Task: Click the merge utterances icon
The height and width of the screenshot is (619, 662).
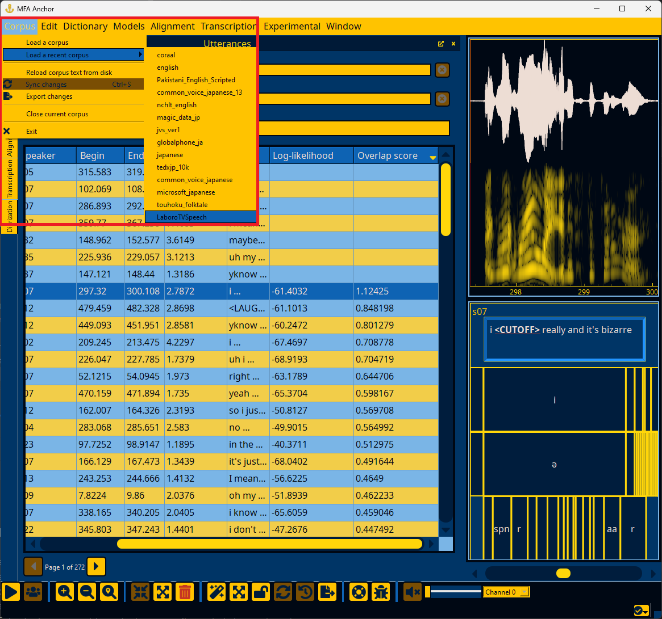Action: point(140,592)
